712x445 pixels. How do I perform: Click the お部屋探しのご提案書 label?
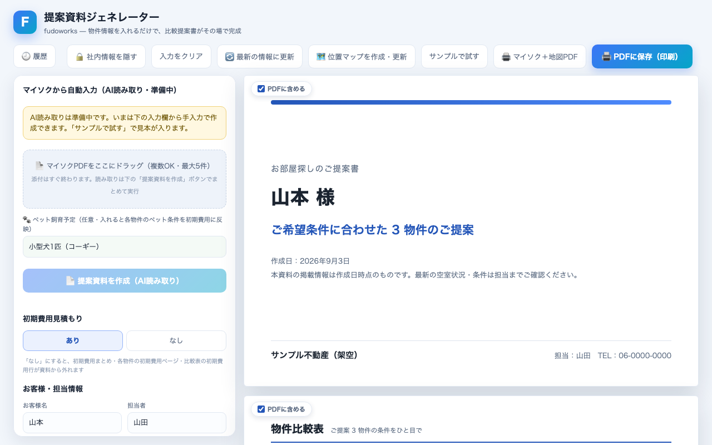[315, 169]
